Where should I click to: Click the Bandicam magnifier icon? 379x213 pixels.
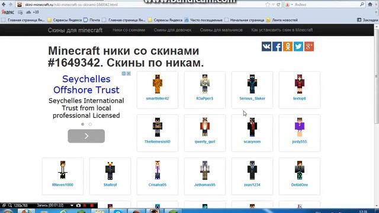click(10, 205)
